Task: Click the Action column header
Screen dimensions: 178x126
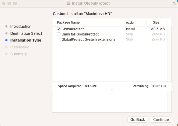Action: (130, 22)
